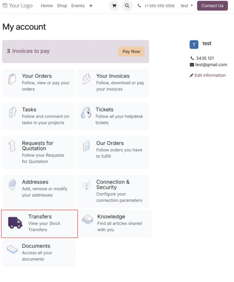This screenshot has width=234, height=282.
Task: Click the Your Invoices envelope icon
Action: click(x=86, y=79)
